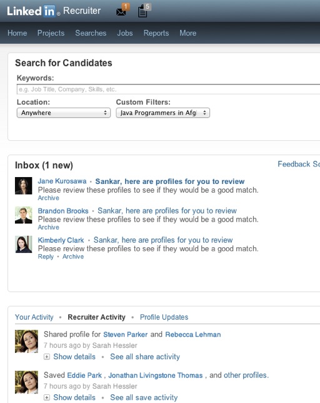Click Jane Kurosawa's avatar photo

pos(23,186)
